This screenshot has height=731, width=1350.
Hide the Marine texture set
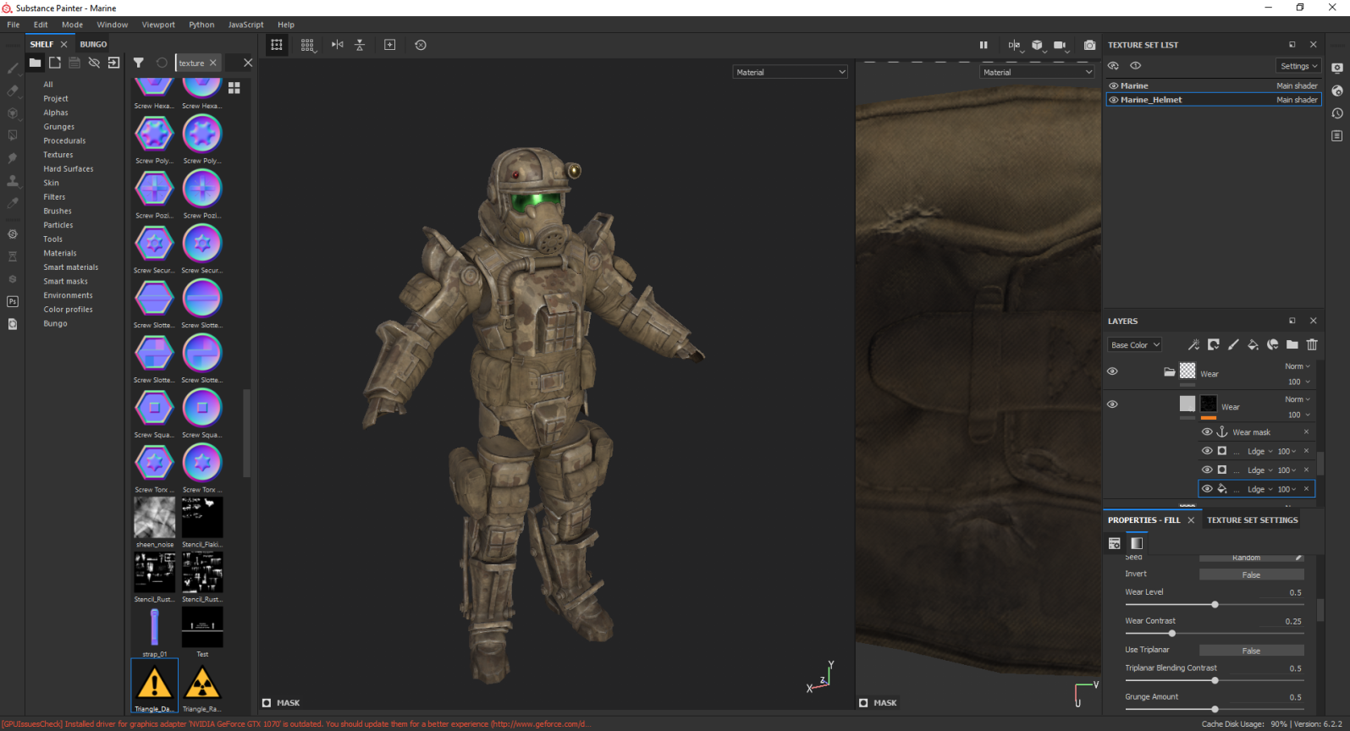pos(1114,86)
